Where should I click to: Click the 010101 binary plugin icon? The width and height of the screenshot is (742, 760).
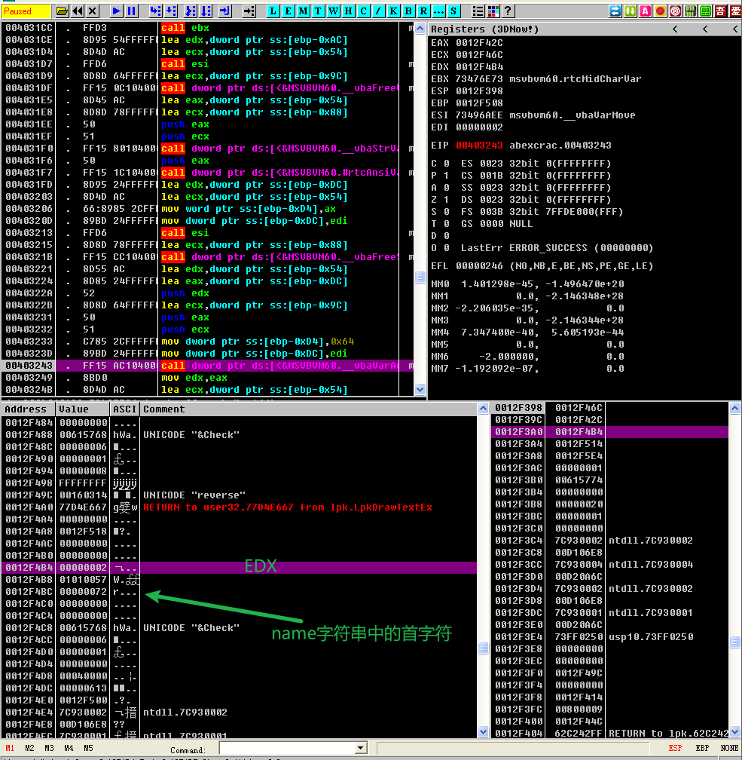pos(690,11)
